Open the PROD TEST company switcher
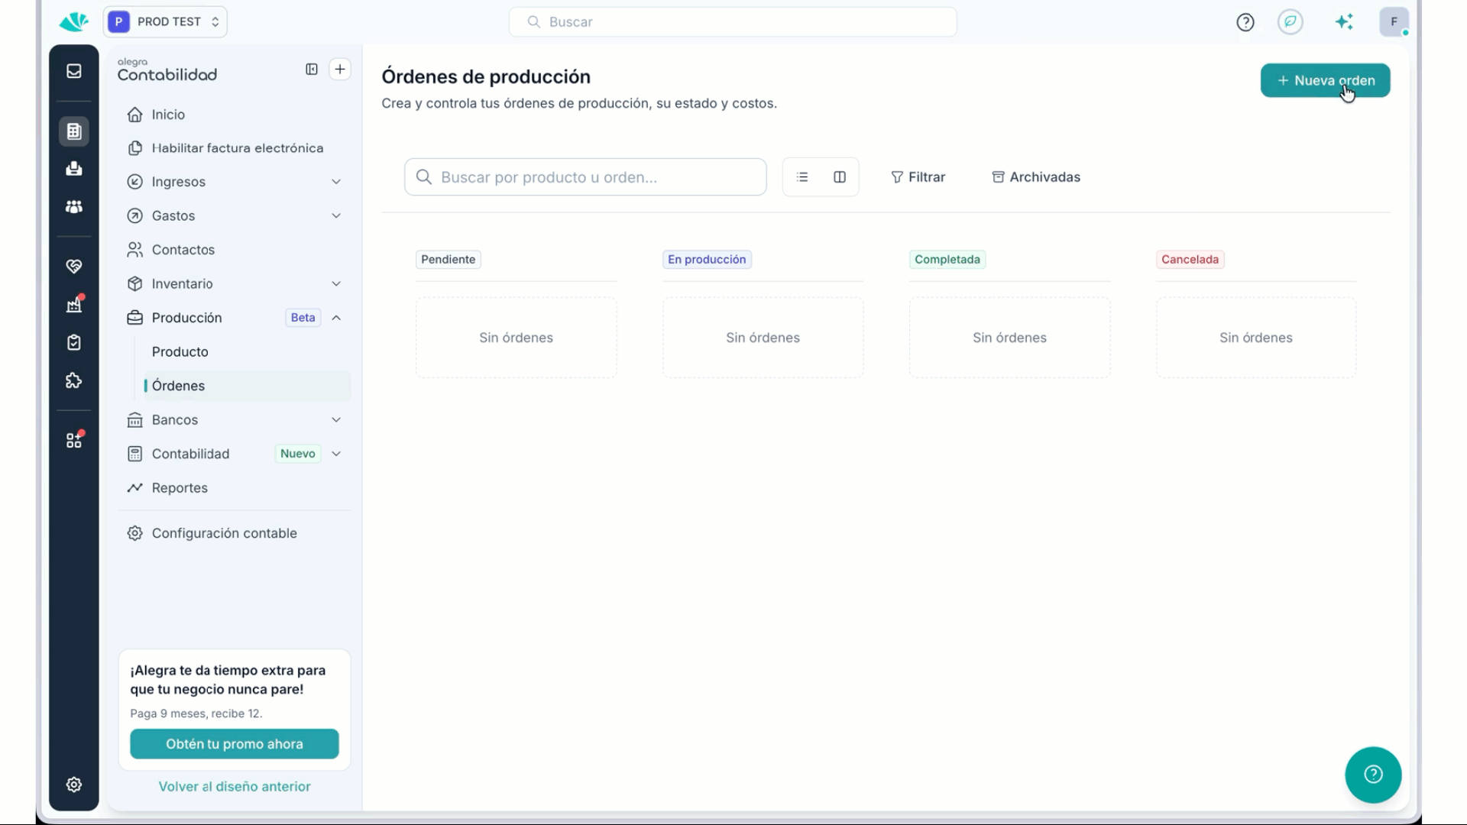This screenshot has width=1467, height=825. coord(165,22)
